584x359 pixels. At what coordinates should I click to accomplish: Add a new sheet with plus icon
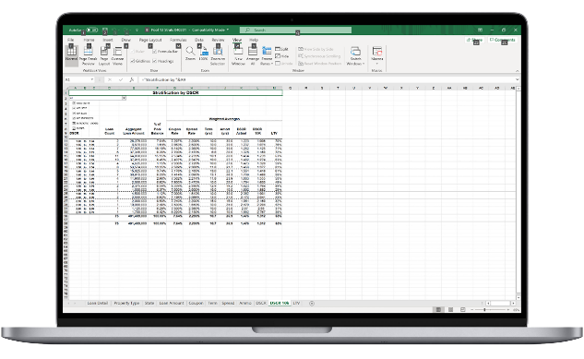click(x=312, y=303)
